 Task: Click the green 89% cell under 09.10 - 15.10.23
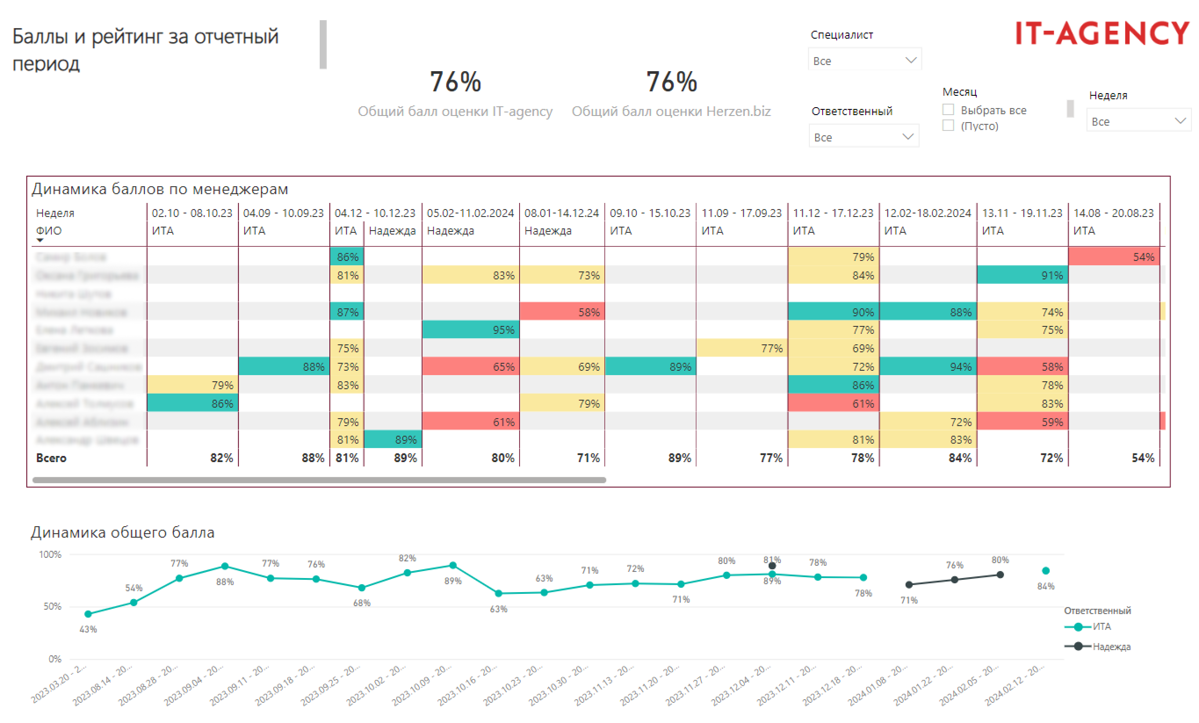point(650,366)
